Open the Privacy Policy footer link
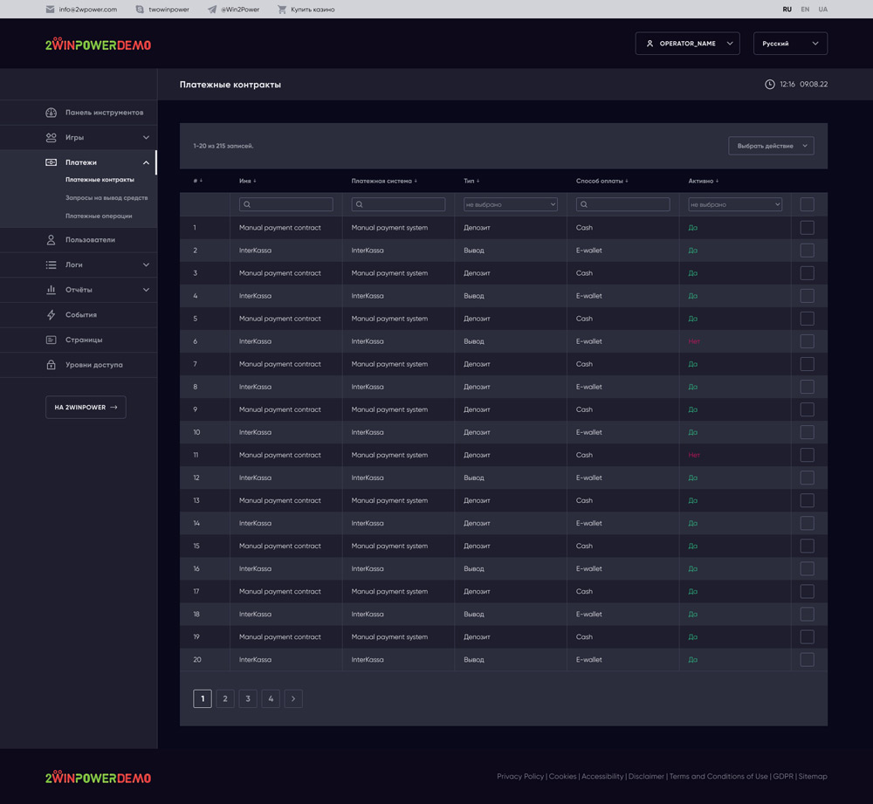 520,776
